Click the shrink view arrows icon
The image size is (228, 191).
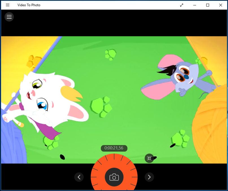pyautogui.click(x=149, y=158)
